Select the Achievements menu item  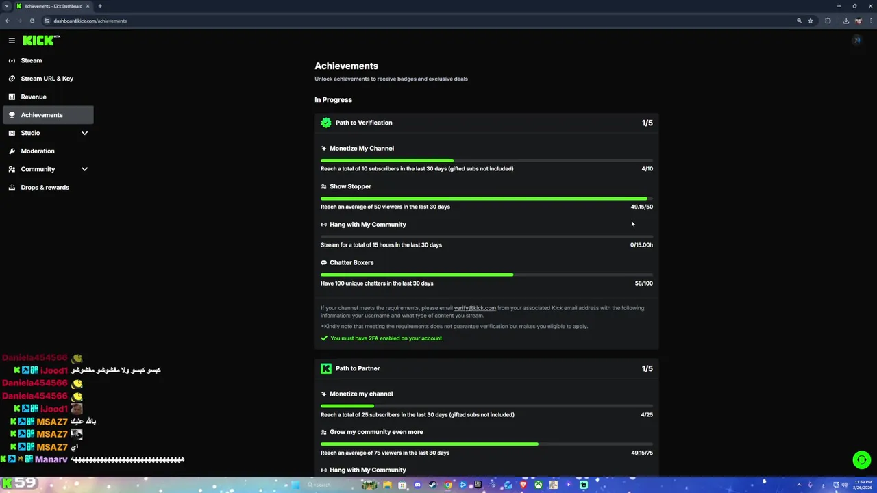(x=48, y=115)
